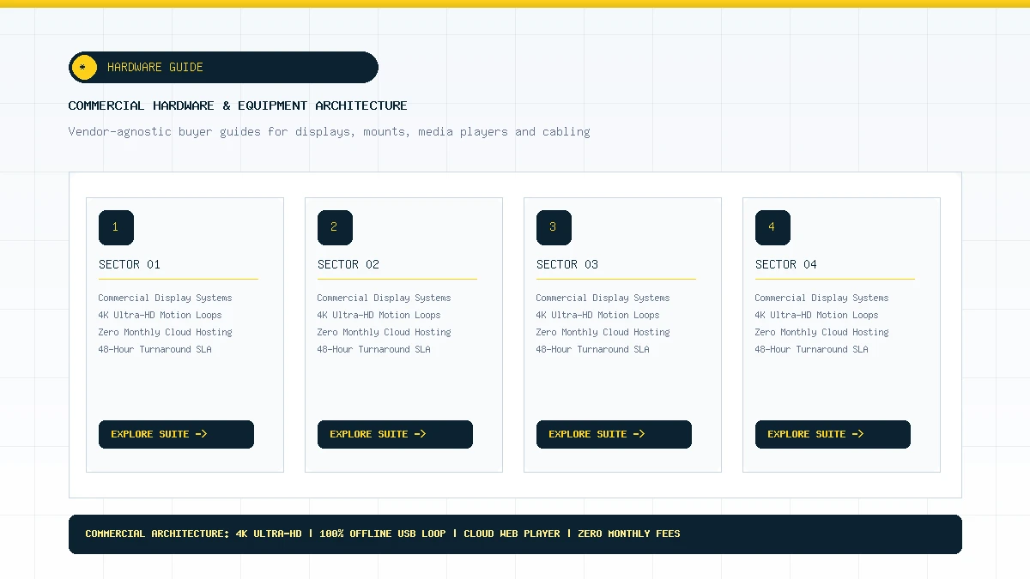The image size is (1030, 579).
Task: Click 48-Hour Turnaround SLA in Sector 04
Action: (811, 349)
